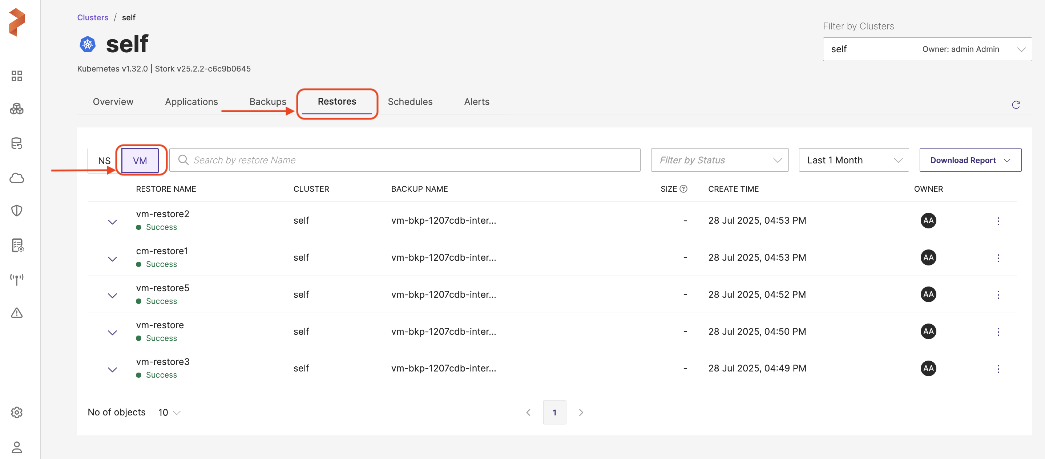Open user profile icon in sidebar

(x=17, y=447)
